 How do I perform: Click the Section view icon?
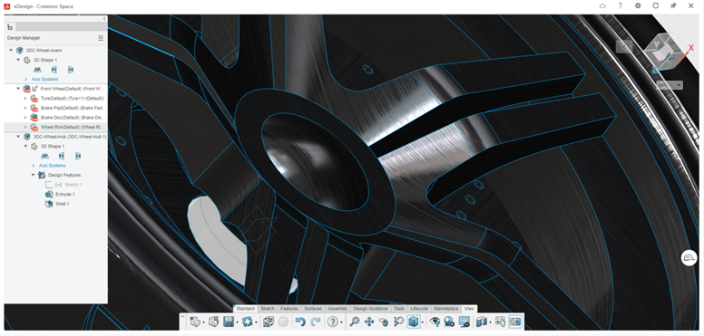click(481, 322)
